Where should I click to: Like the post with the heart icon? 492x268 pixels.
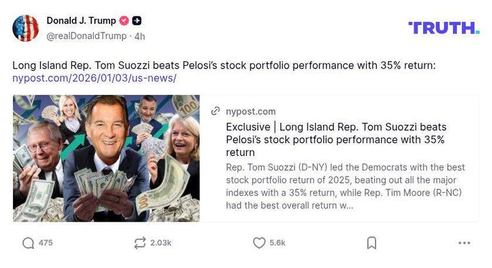pyautogui.click(x=259, y=243)
